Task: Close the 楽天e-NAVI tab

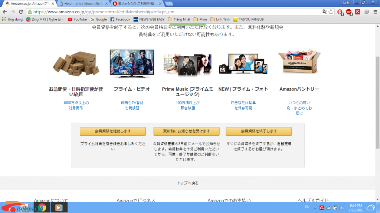Action: (160, 4)
